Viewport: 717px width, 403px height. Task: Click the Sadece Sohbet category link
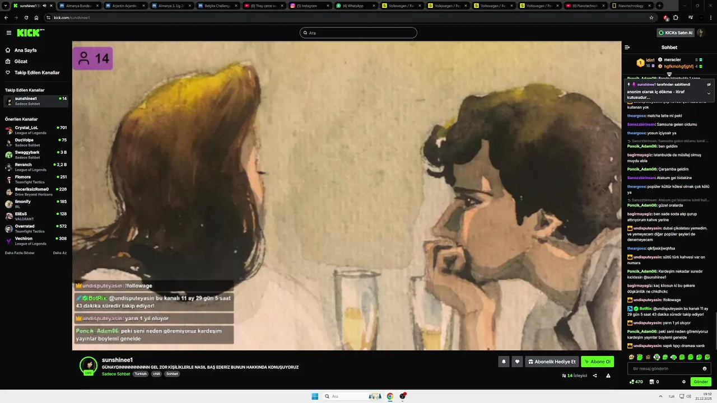pos(116,374)
